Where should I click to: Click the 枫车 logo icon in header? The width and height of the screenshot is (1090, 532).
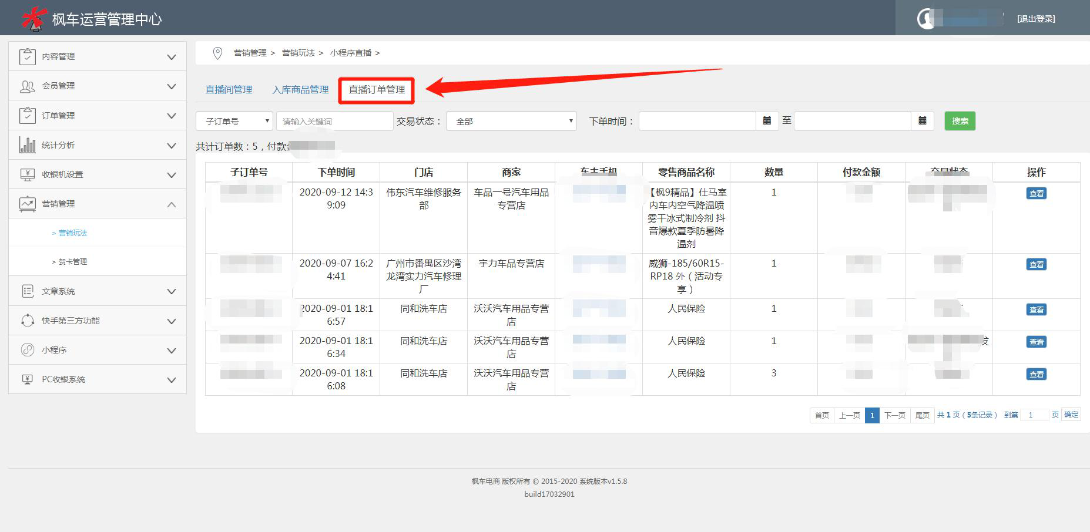tap(33, 18)
